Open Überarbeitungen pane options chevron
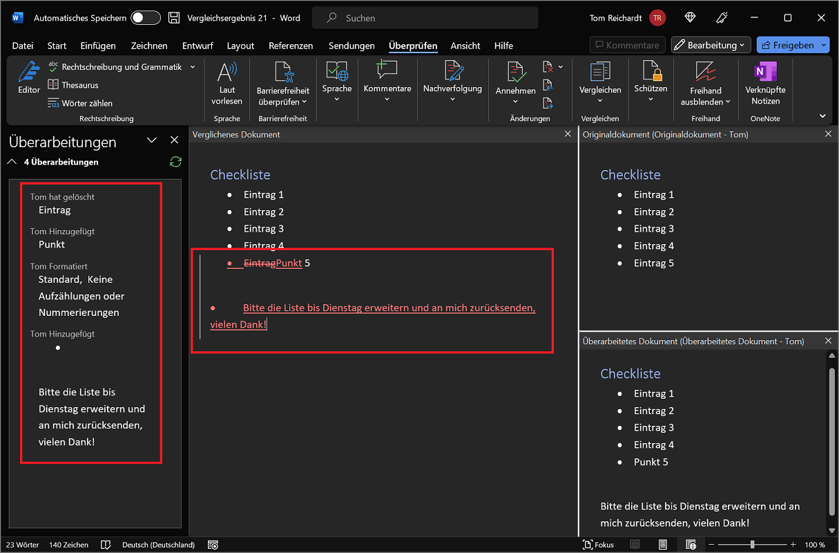This screenshot has height=553, width=839. pos(152,140)
